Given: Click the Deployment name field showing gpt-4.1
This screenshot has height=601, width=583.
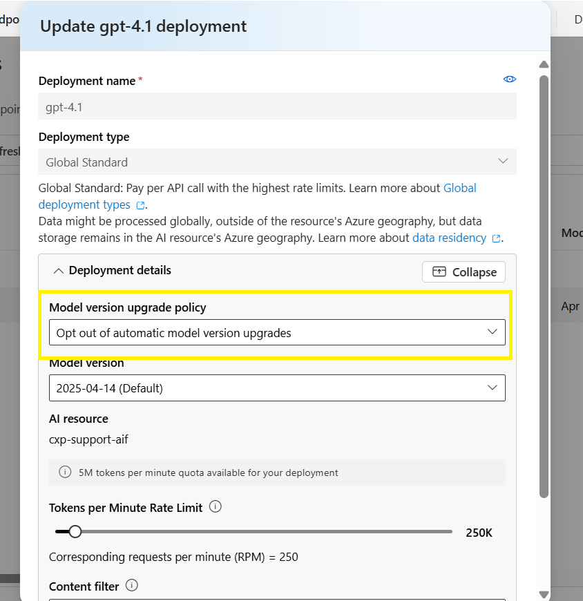Looking at the screenshot, I should 277,106.
